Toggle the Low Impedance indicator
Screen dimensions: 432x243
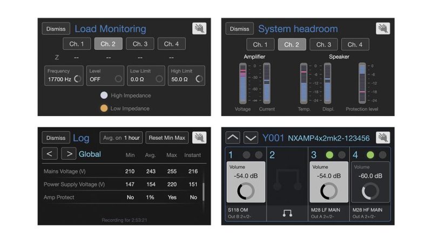coord(104,109)
